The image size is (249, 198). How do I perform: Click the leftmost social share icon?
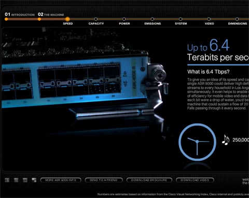pos(7,180)
